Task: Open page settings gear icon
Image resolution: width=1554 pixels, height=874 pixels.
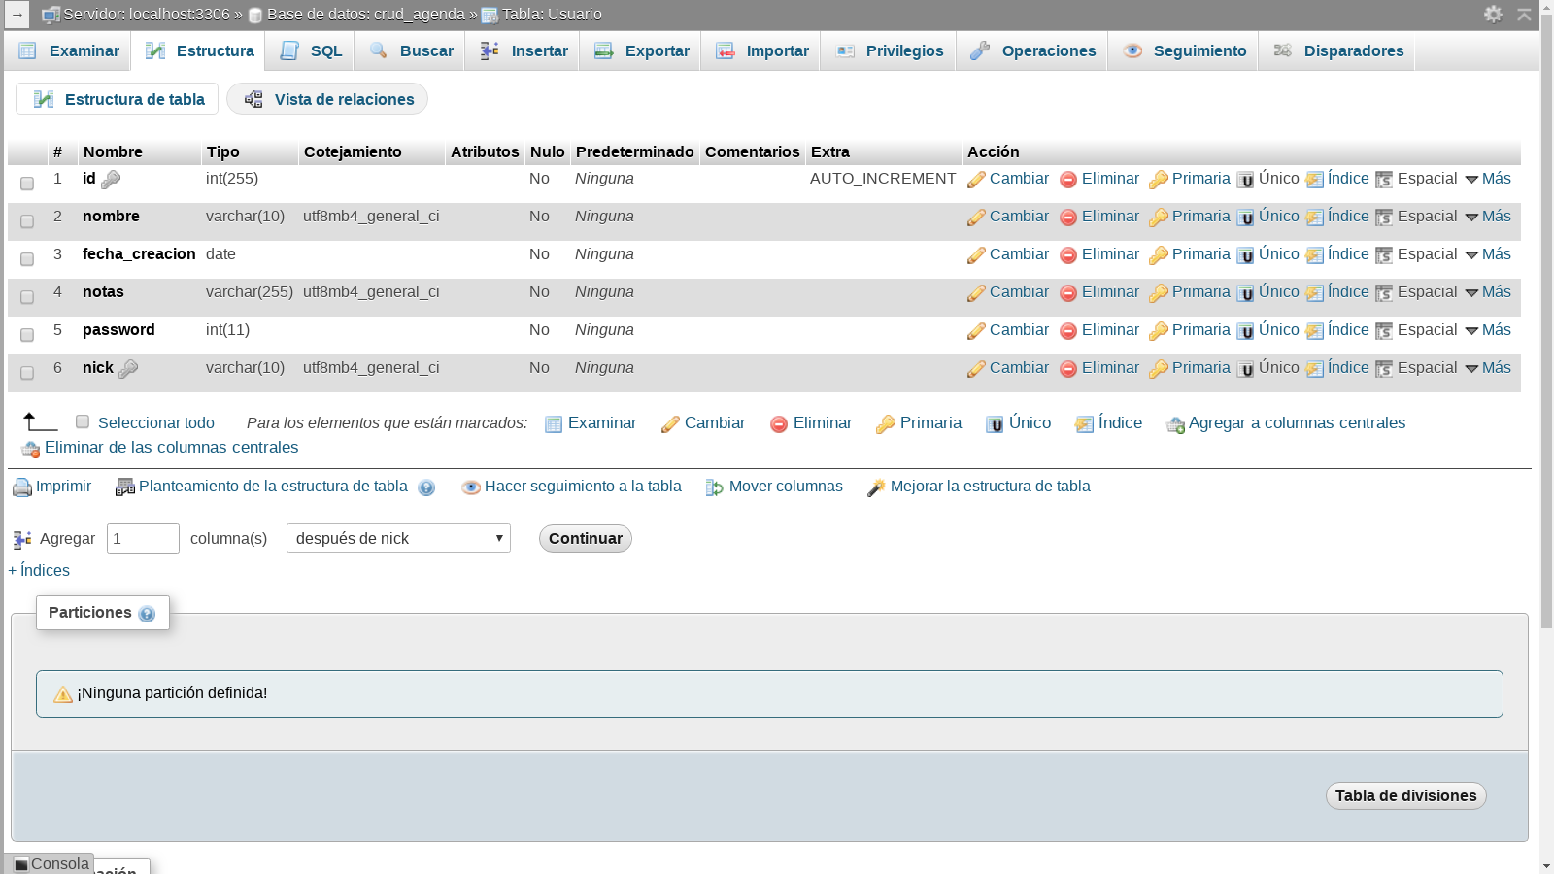Action: (x=1493, y=14)
